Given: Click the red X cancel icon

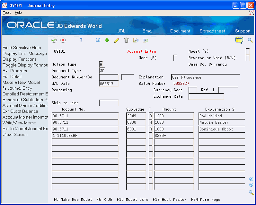Looking at the screenshot, I should pos(63,40).
